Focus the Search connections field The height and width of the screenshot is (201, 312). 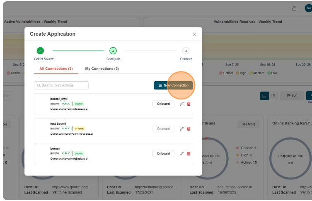pyautogui.click(x=61, y=85)
